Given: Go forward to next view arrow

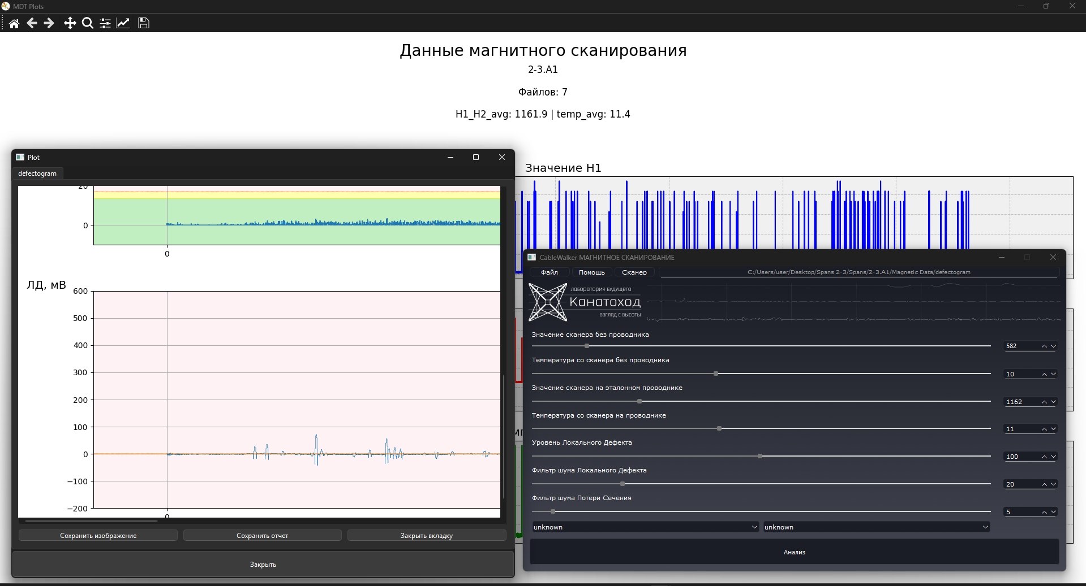Looking at the screenshot, I should tap(49, 23).
